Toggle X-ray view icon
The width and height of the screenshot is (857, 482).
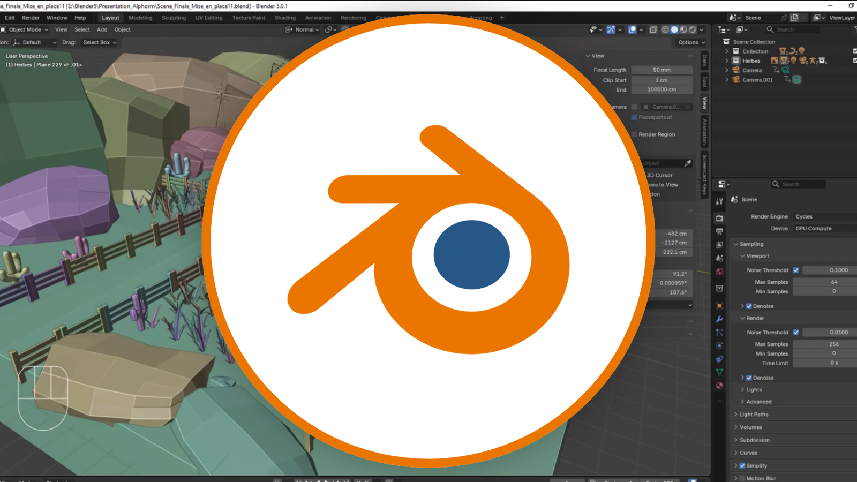click(653, 29)
